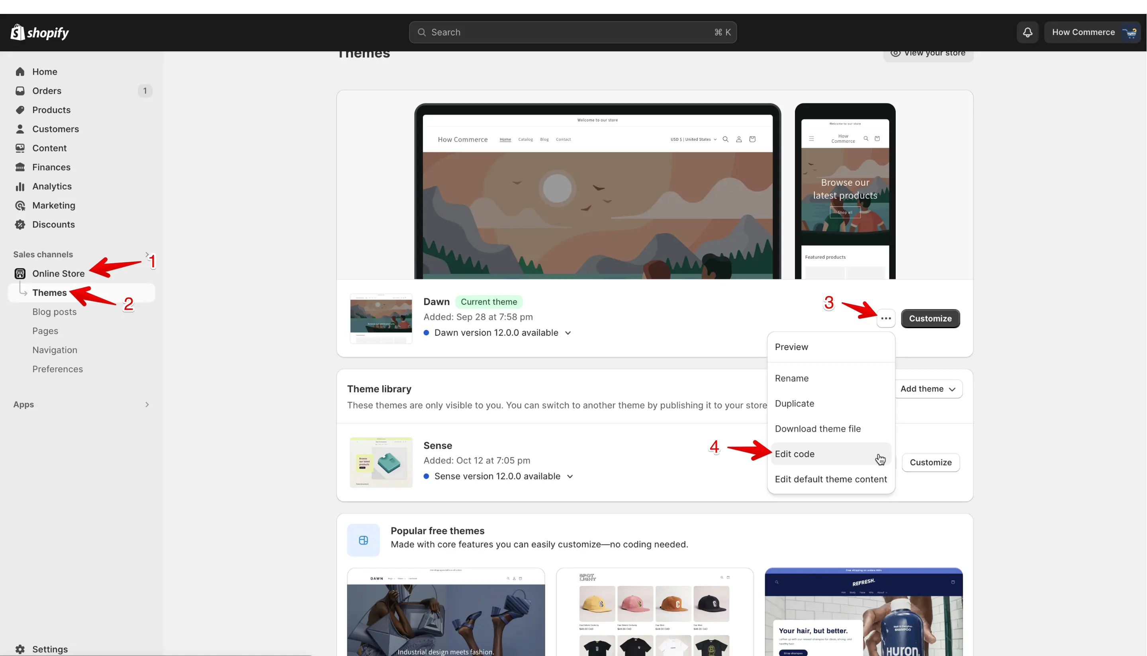
Task: Expand the Apps section chevron
Action: [x=147, y=405]
